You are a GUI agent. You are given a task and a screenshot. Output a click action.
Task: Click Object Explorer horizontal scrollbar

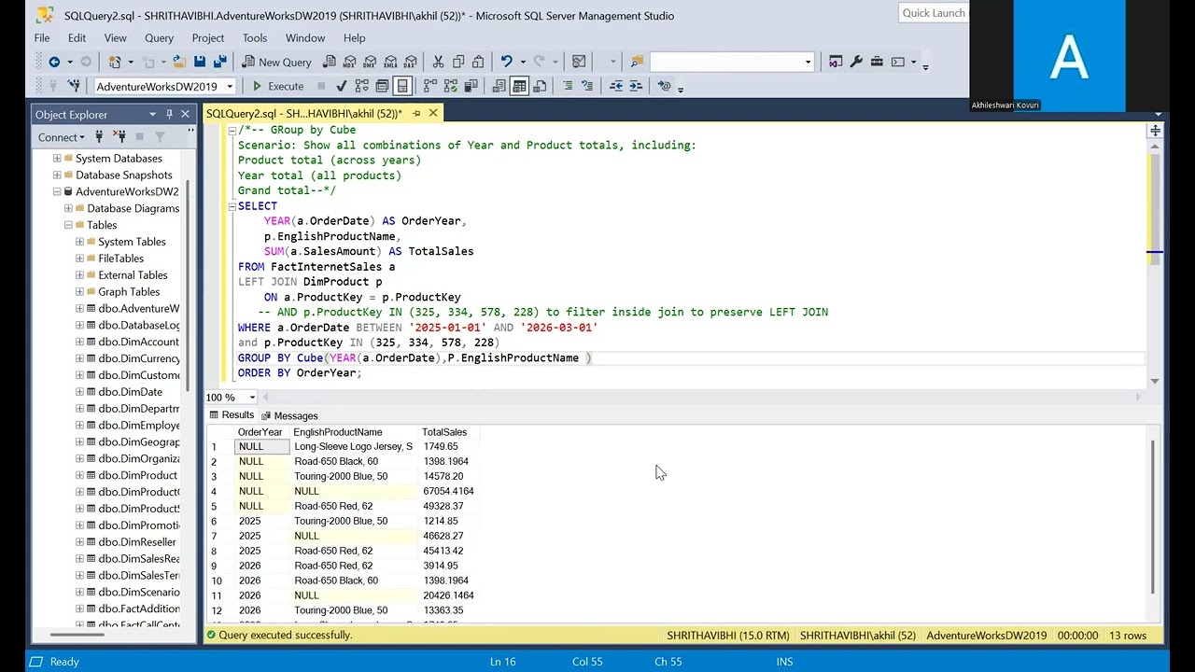pyautogui.click(x=77, y=636)
